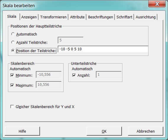Viewport: 168px width, 140px height.
Task: Select the Anzahl Teilstriche radio option
Action: (13, 42)
